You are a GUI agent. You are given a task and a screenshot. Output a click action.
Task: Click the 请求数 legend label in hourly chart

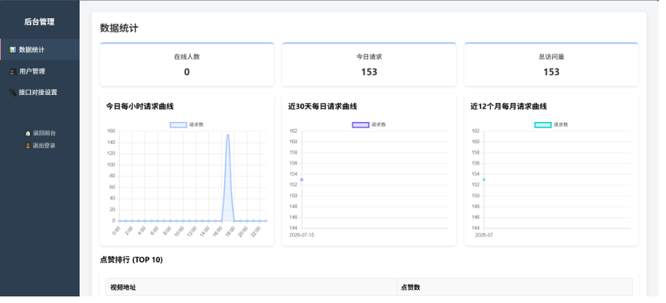coord(196,125)
